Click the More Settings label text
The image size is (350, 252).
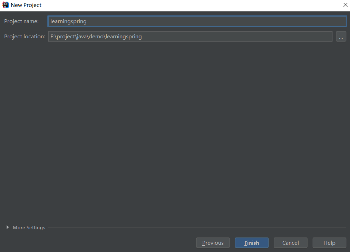click(29, 227)
